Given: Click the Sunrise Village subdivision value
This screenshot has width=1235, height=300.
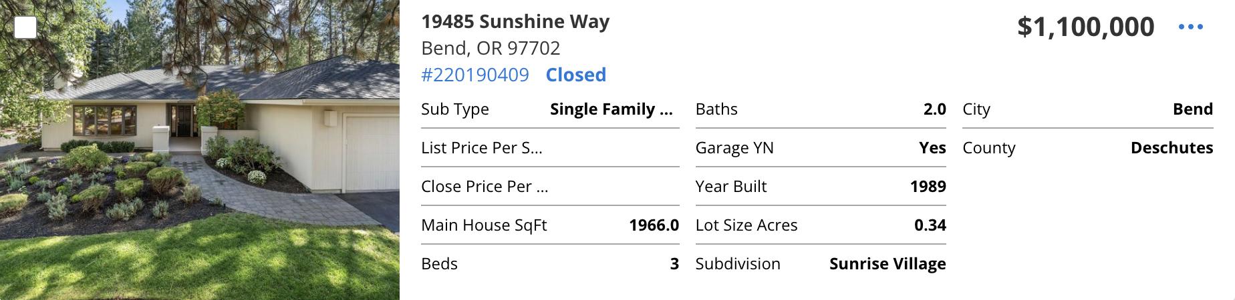Looking at the screenshot, I should [x=887, y=264].
